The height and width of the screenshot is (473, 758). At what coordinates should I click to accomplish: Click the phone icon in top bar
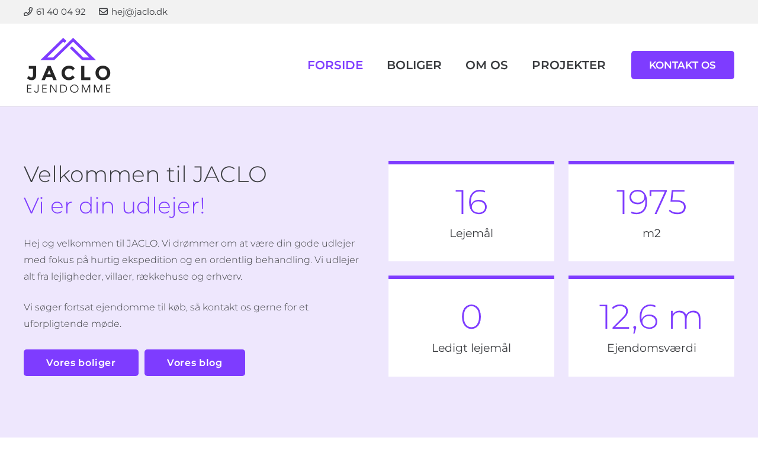tap(28, 12)
